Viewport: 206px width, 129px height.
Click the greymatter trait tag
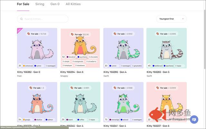click(x=137, y=66)
